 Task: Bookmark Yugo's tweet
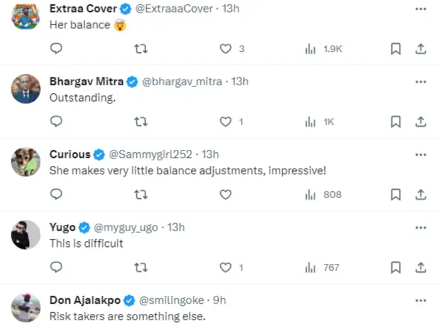pyautogui.click(x=396, y=268)
